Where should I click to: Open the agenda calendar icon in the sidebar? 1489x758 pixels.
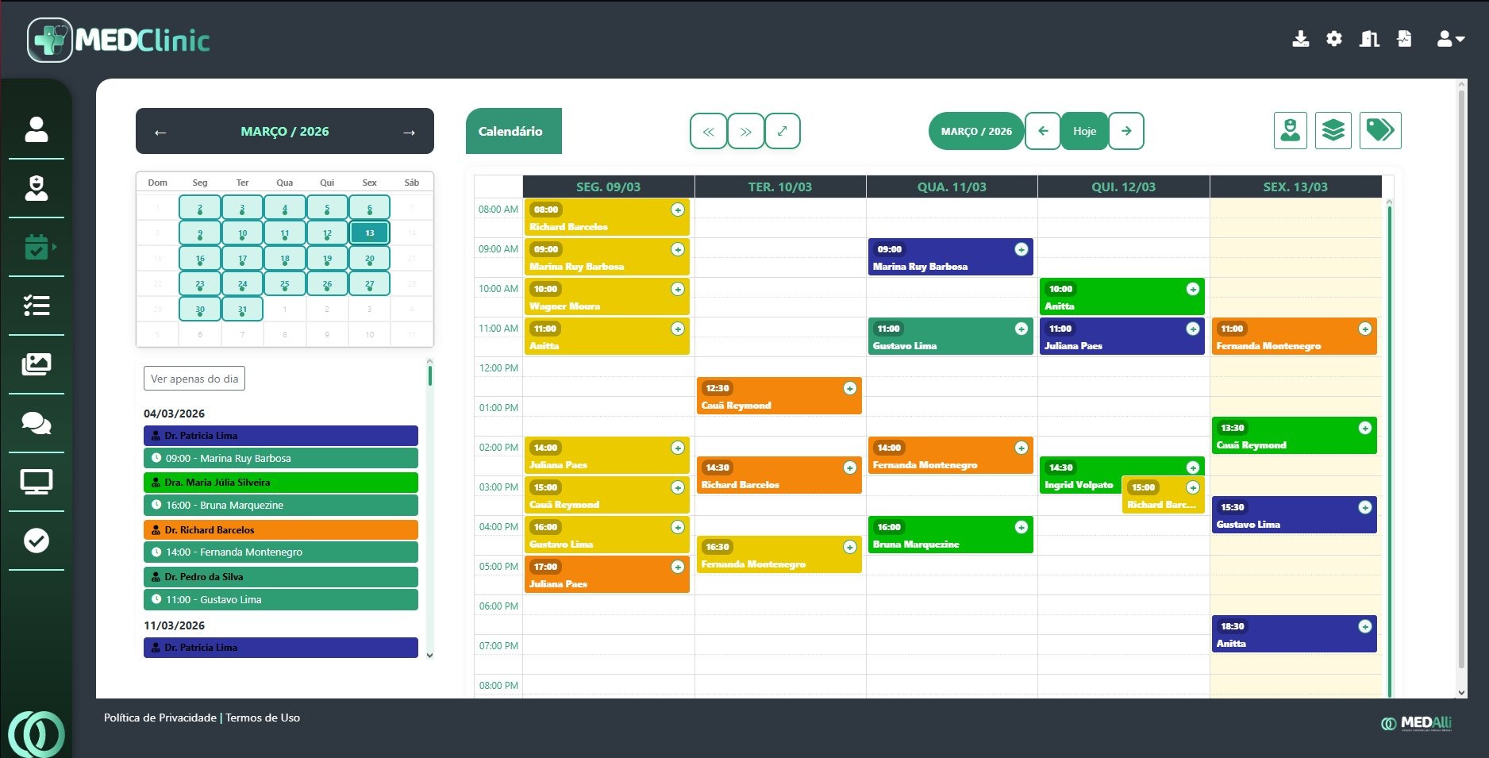point(36,248)
